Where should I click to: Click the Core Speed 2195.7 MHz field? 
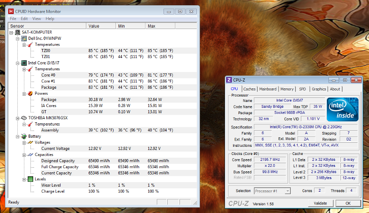point(270,160)
